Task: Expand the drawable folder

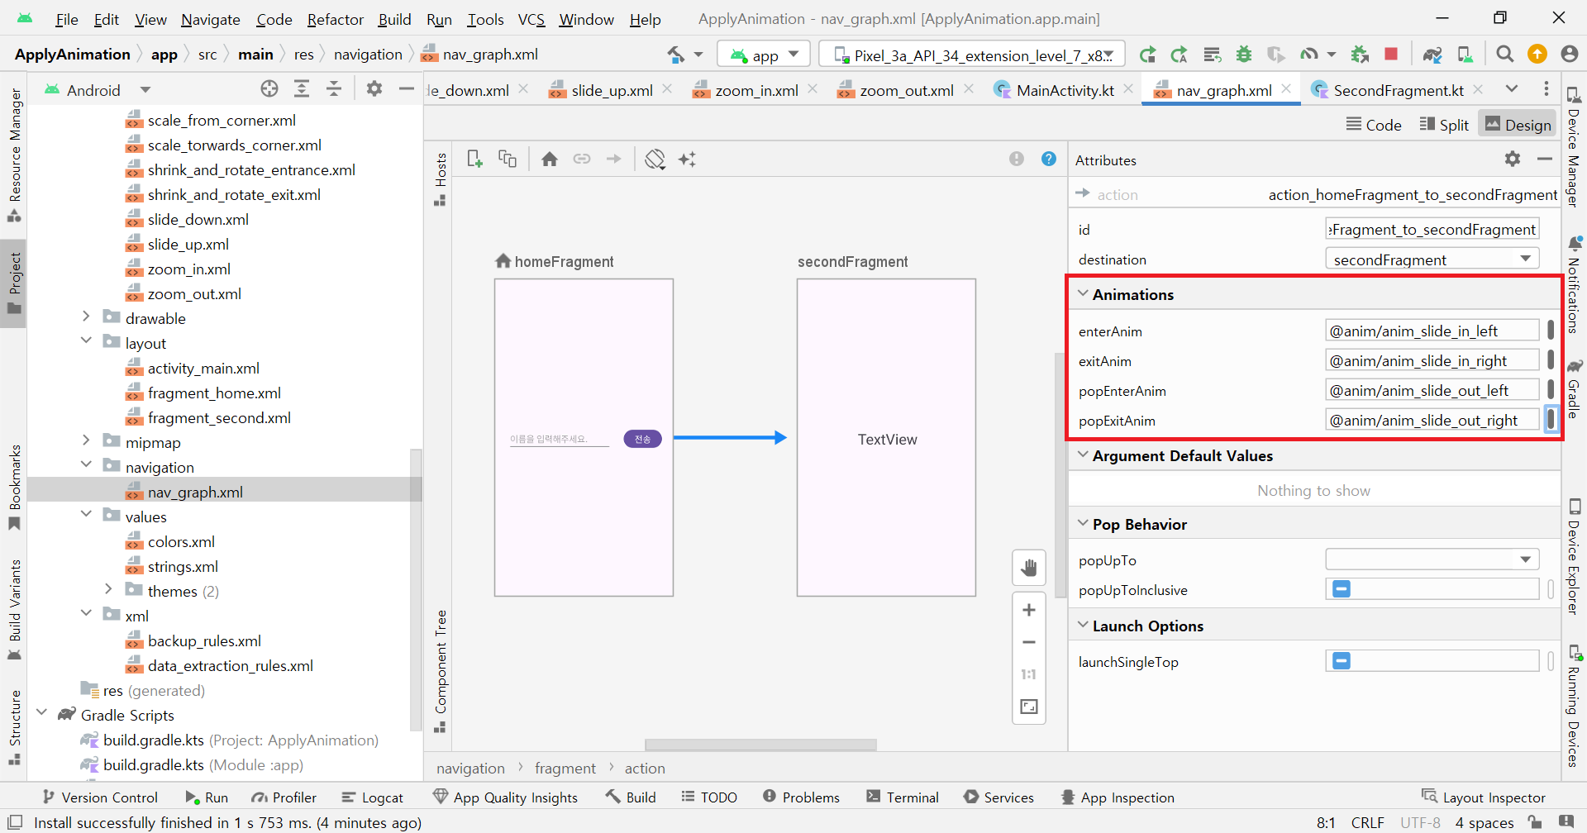Action: [x=86, y=317]
